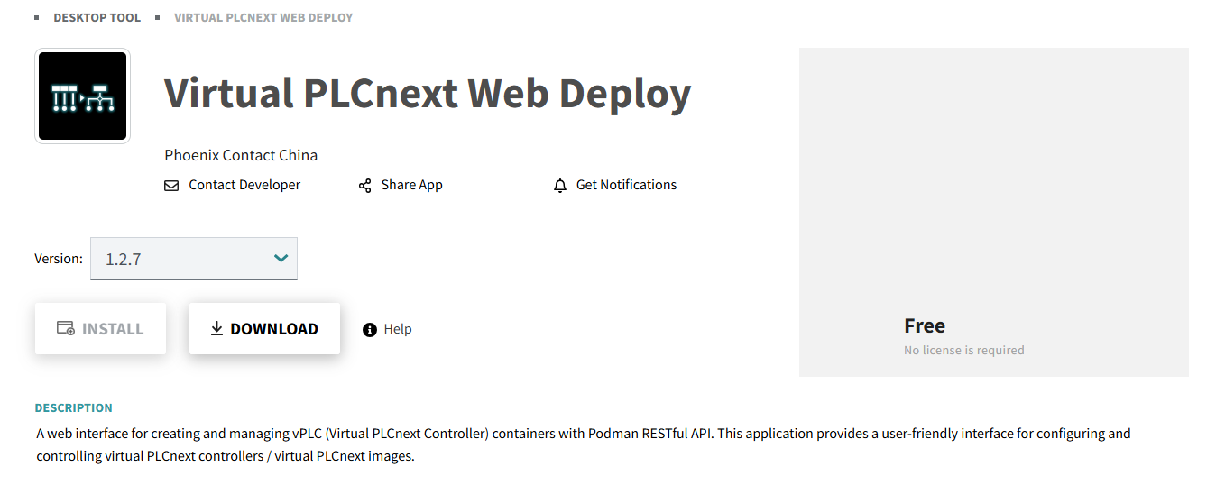Click the No license is required text
Image resolution: width=1216 pixels, height=494 pixels.
964,350
